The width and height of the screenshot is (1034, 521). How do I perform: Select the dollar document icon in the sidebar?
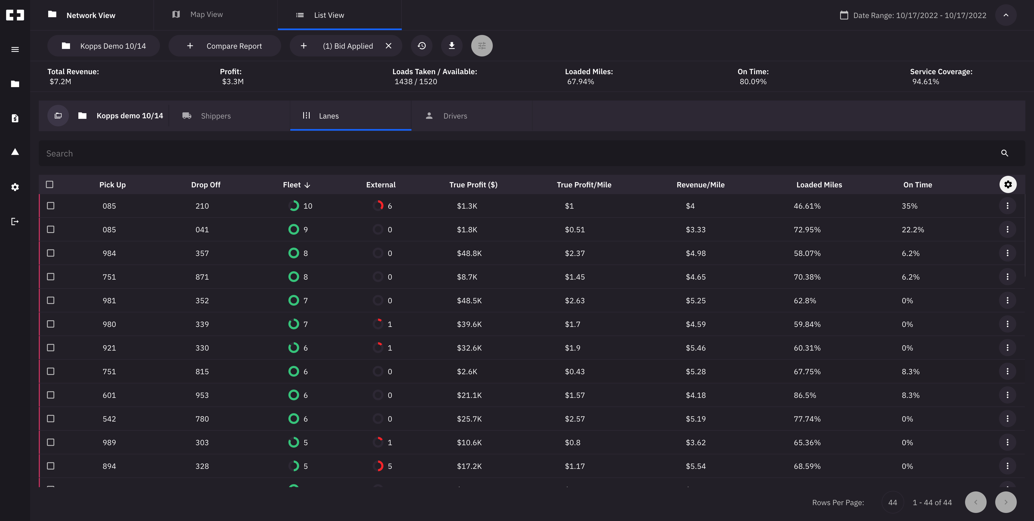[15, 118]
